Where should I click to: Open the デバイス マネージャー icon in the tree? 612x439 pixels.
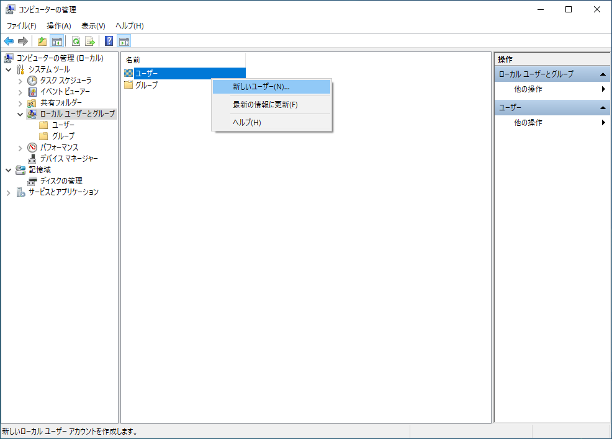pos(32,159)
